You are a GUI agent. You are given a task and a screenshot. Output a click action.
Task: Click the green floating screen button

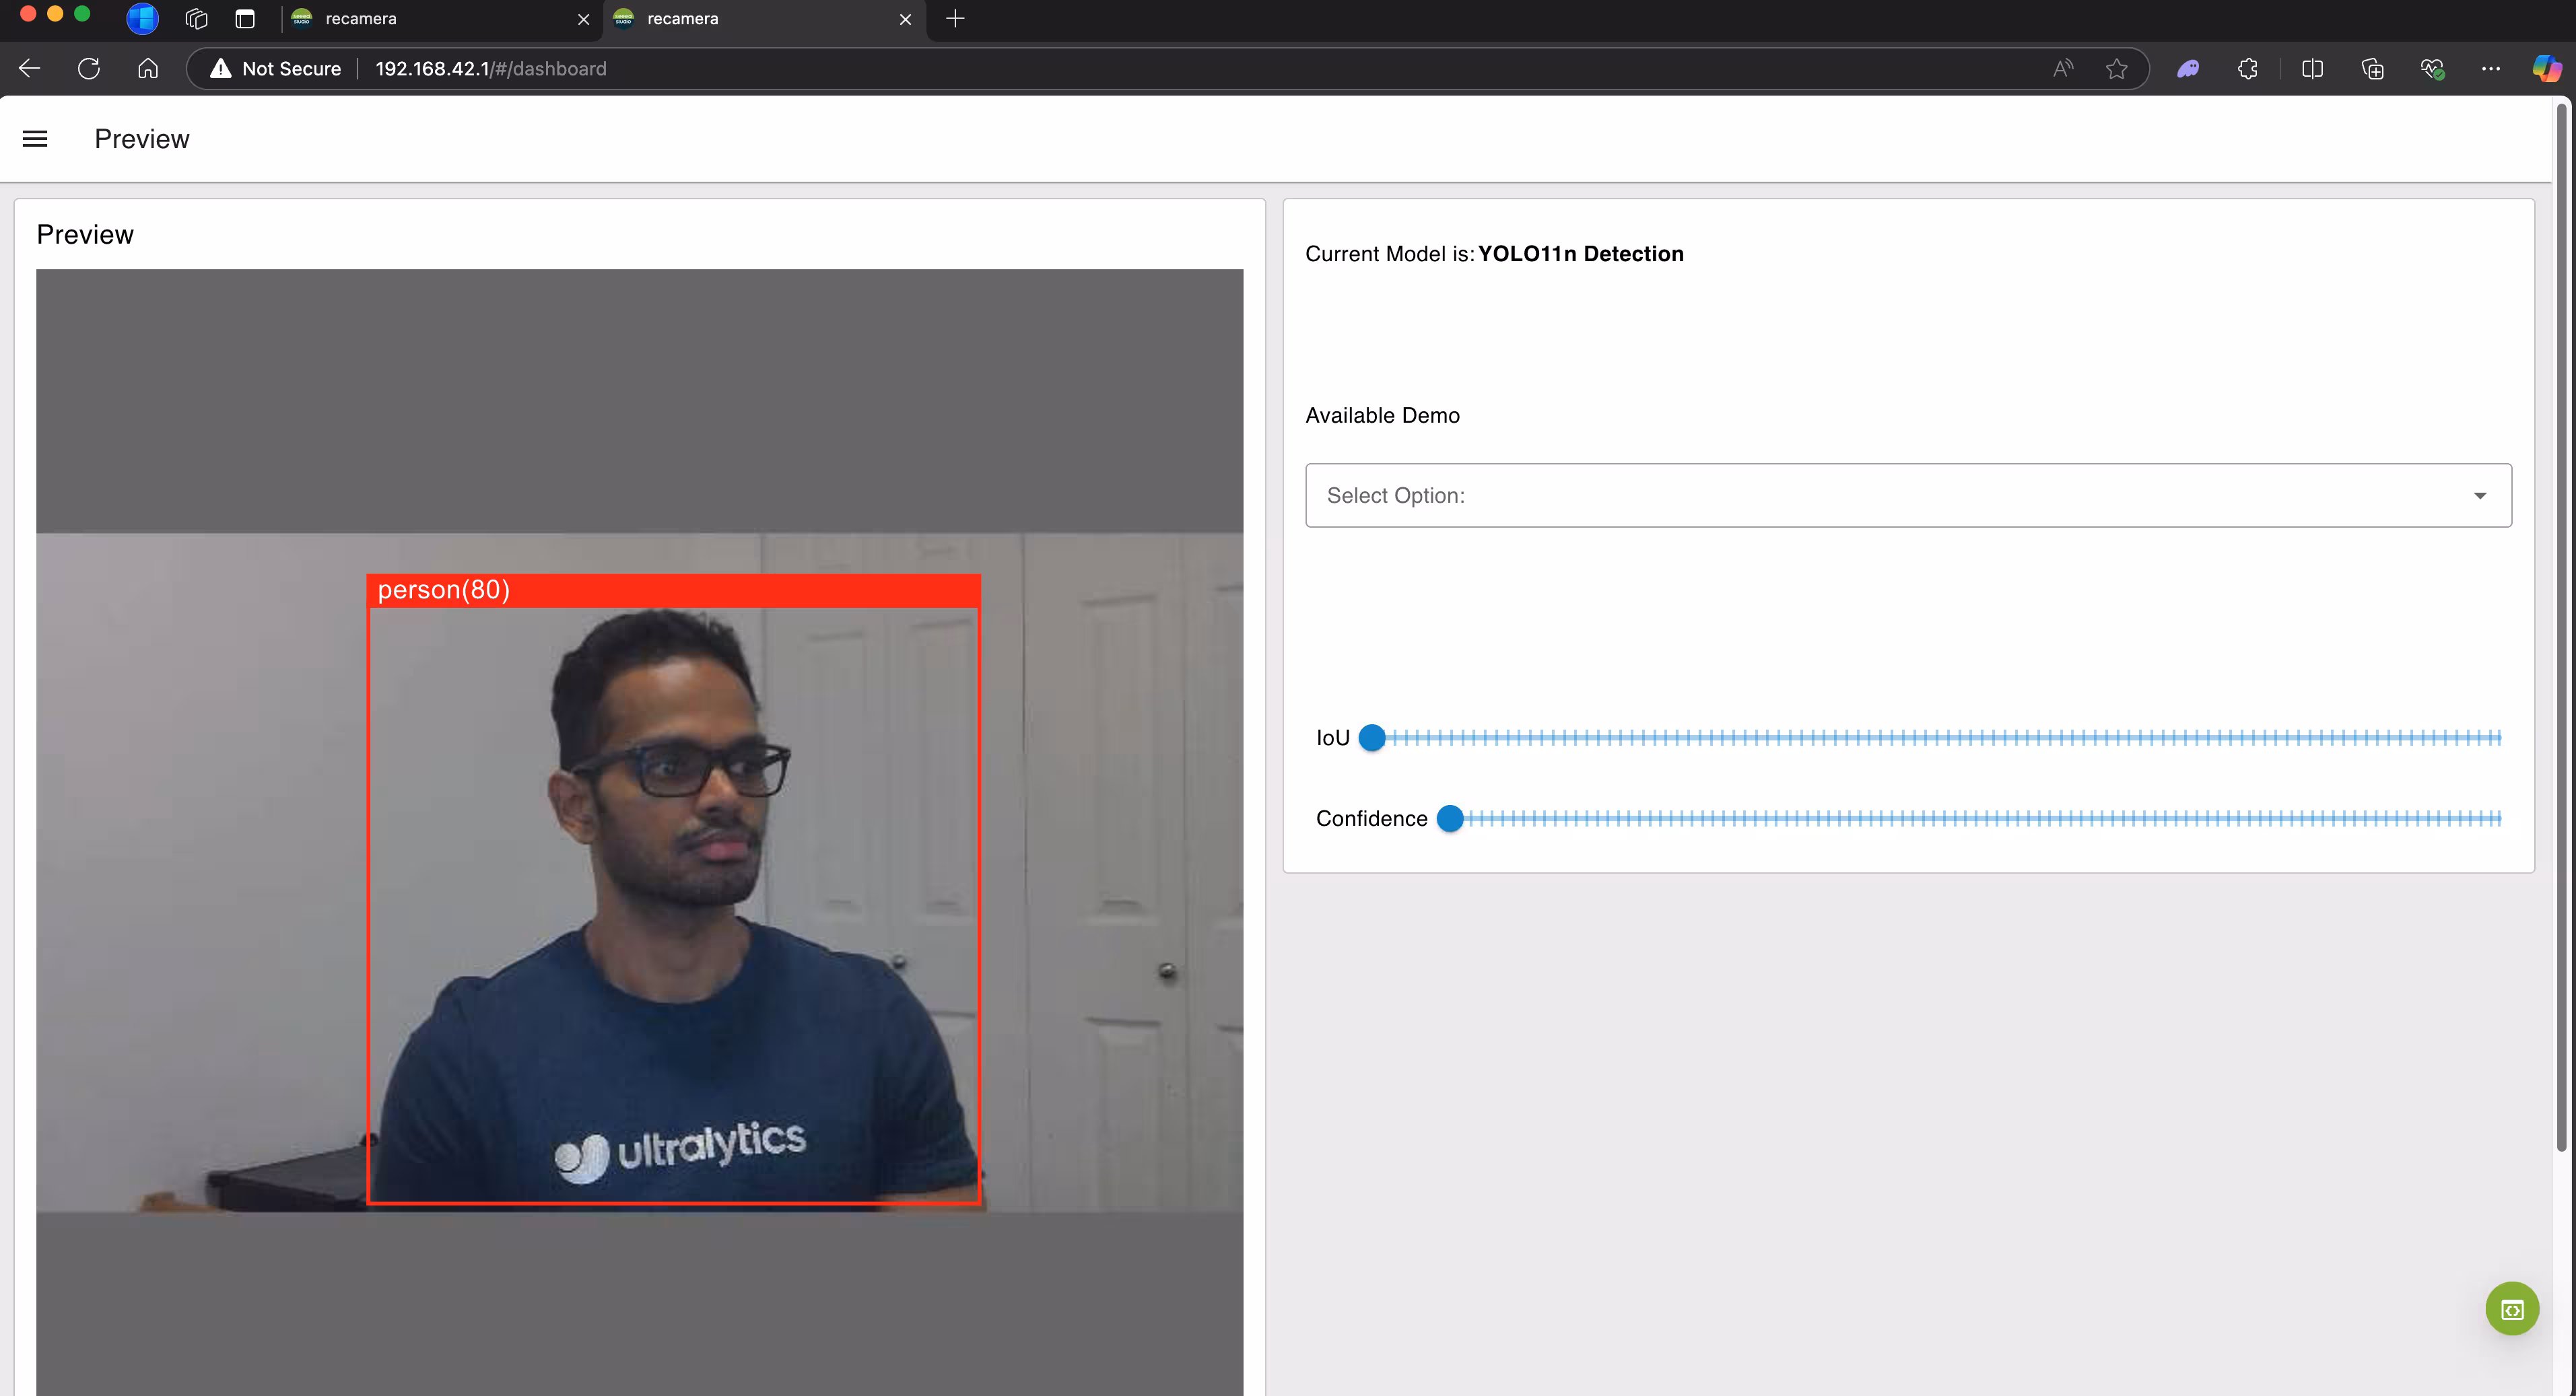click(2511, 1308)
